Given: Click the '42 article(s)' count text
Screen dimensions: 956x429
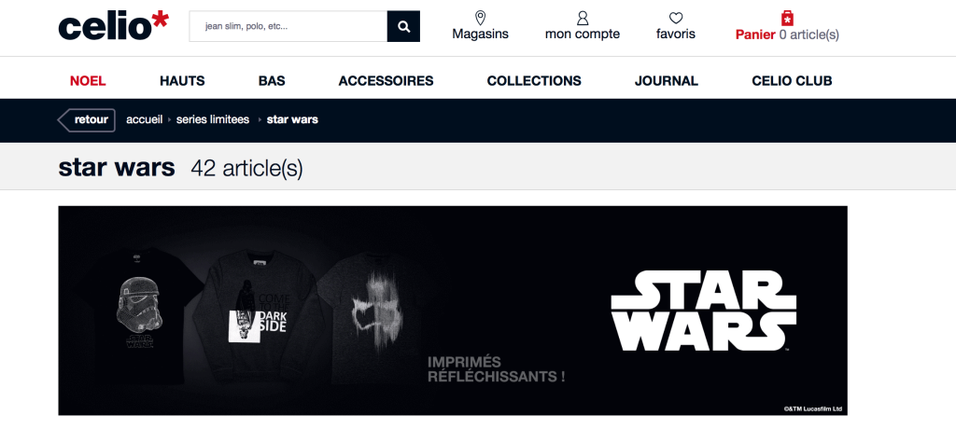Looking at the screenshot, I should coord(246,168).
